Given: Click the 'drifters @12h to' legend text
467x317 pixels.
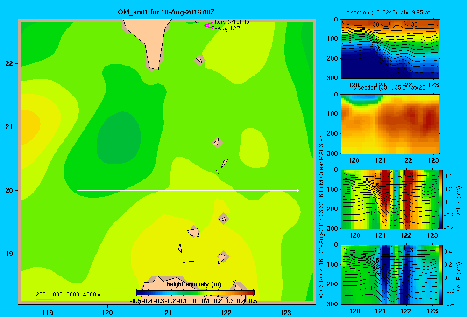Looking at the screenshot, I should coord(229,22).
